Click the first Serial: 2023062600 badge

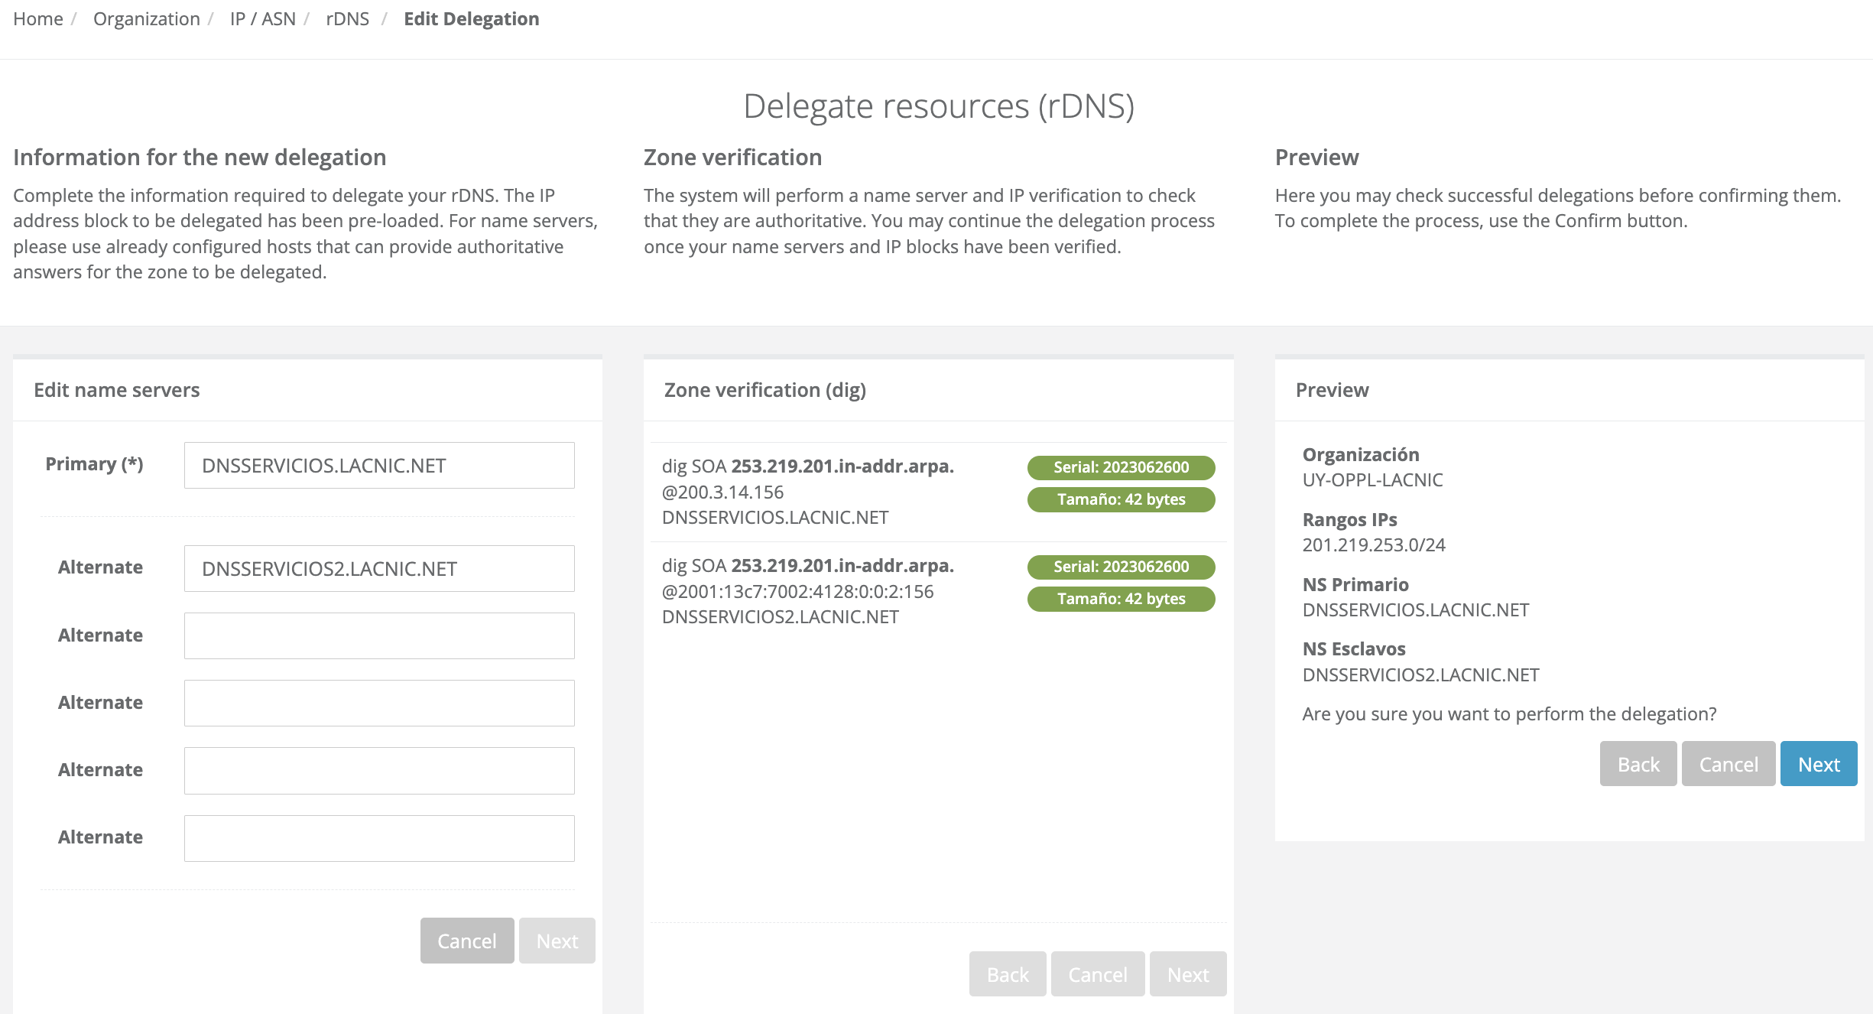pos(1121,467)
